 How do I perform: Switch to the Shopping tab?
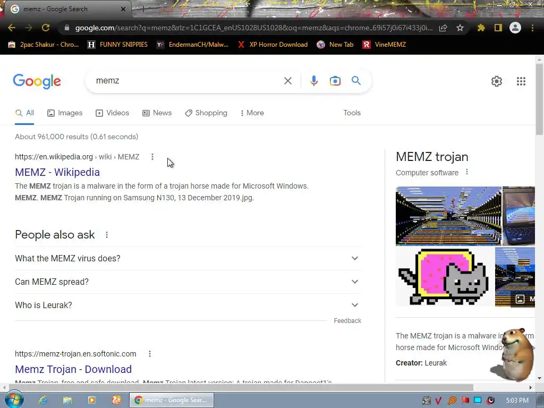point(206,113)
